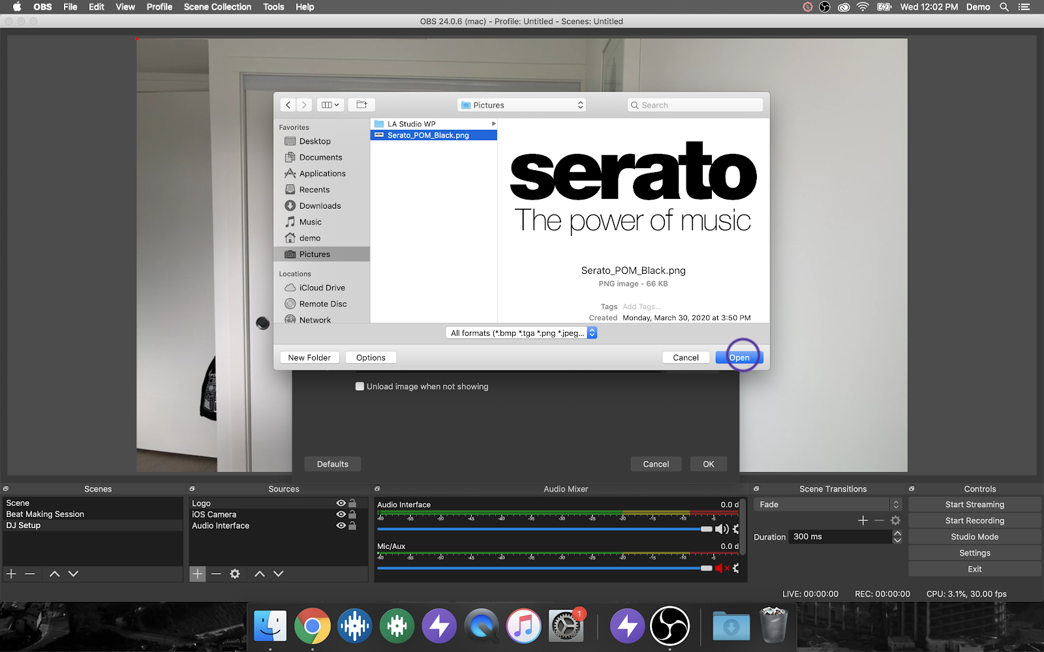The height and width of the screenshot is (652, 1044).
Task: Click Open to load the selected image
Action: click(739, 357)
